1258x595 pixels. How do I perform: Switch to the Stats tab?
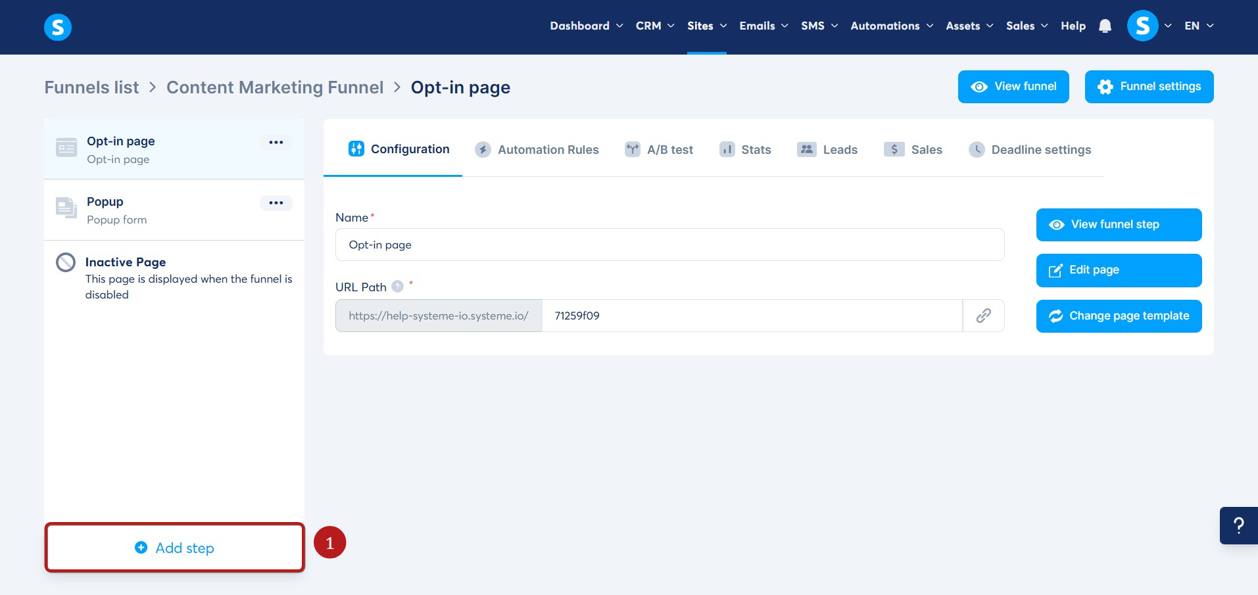tap(745, 149)
